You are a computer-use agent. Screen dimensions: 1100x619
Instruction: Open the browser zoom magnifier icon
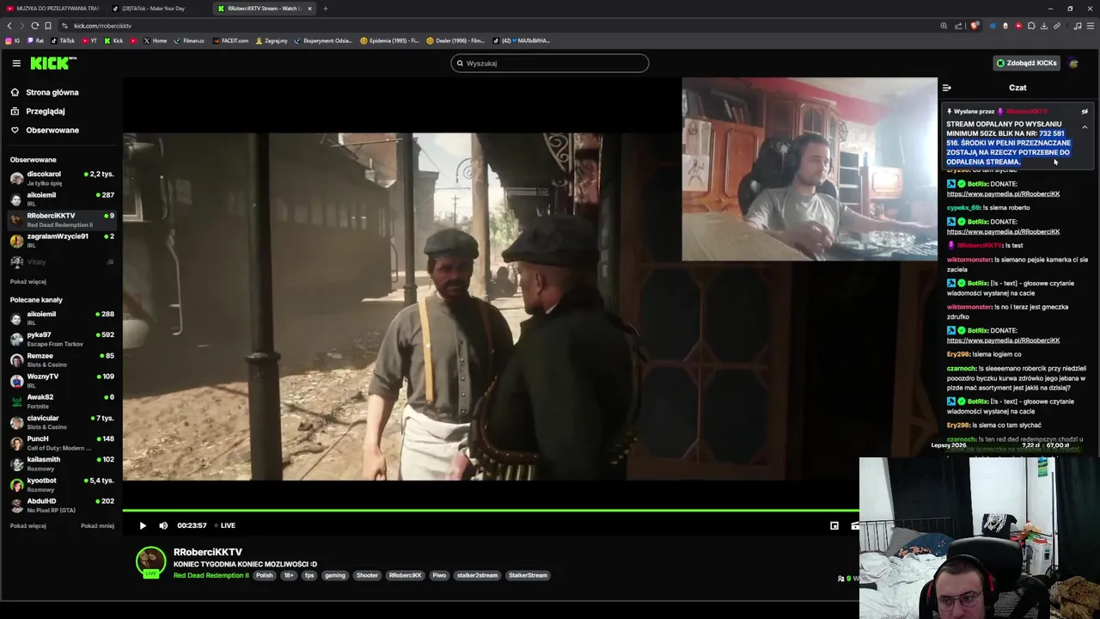pos(944,26)
